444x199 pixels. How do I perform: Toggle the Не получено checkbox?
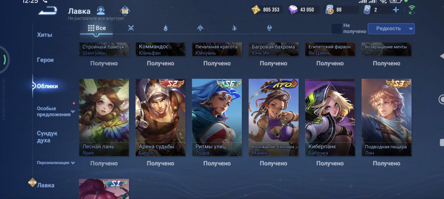point(336,29)
